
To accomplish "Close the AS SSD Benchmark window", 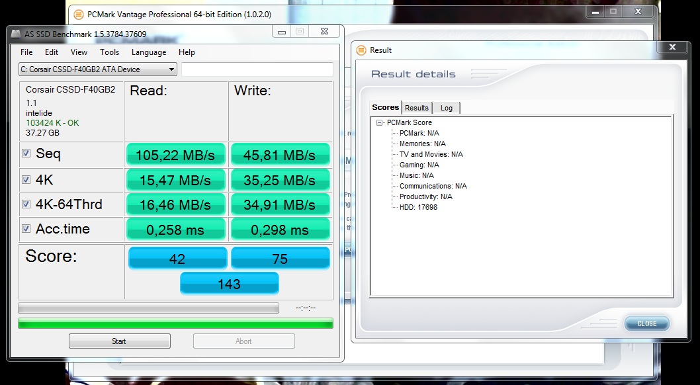I will coord(325,32).
